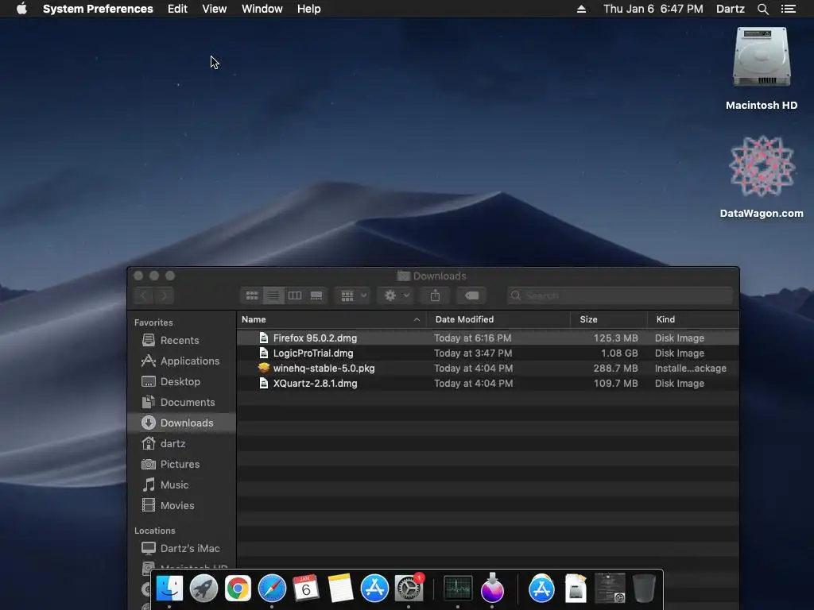
Task: Click the Install macOS Monterey Dock icon
Action: coord(491,589)
